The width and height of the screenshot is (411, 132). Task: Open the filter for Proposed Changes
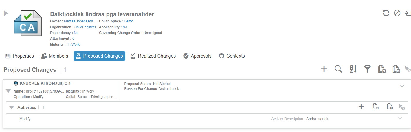click(367, 69)
